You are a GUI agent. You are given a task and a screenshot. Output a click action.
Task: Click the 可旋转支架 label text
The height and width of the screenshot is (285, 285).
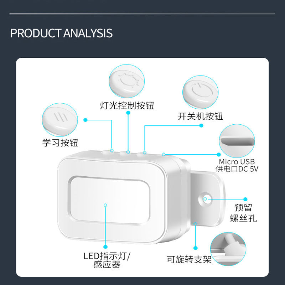pos(189,259)
